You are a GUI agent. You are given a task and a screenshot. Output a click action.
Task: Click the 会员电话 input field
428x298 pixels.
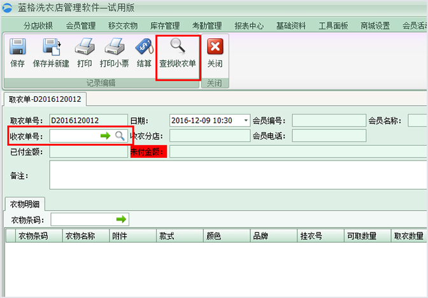click(329, 136)
